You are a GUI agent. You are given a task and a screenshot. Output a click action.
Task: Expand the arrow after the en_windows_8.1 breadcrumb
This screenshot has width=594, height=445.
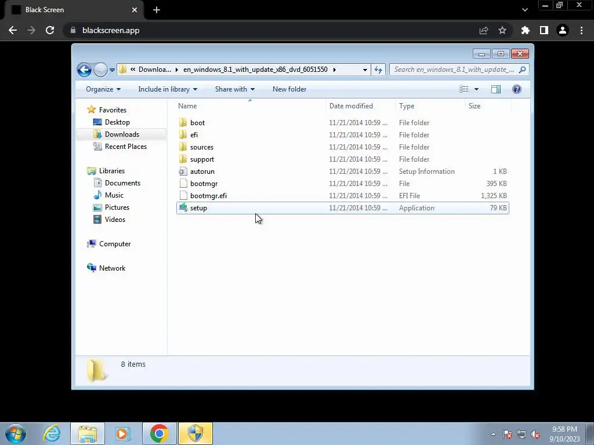[x=335, y=70]
